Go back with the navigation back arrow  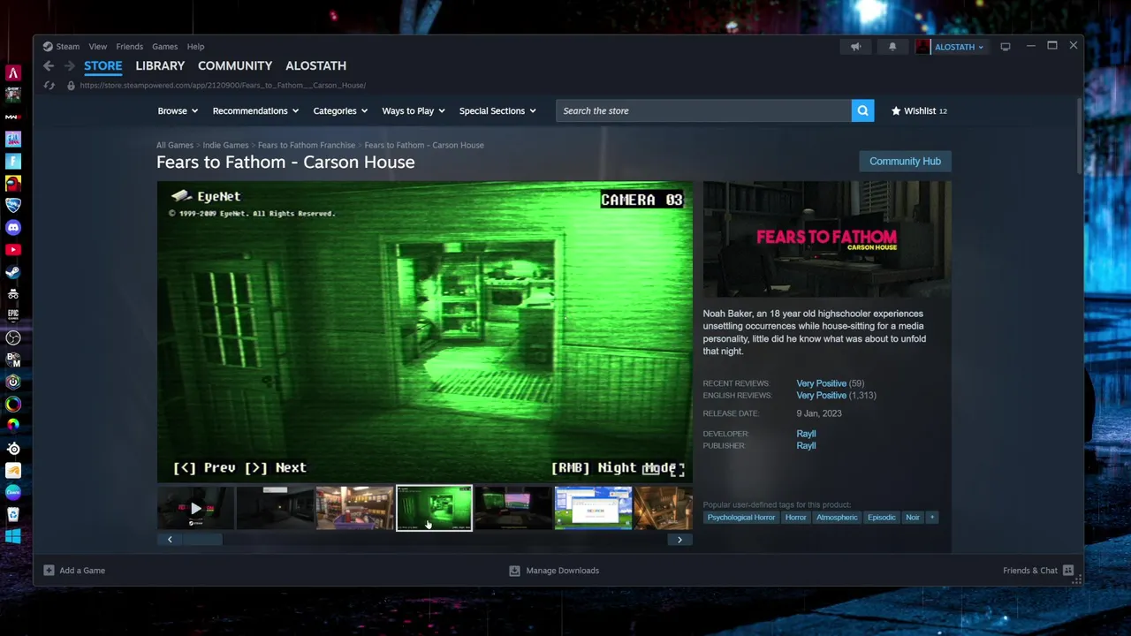tap(49, 66)
